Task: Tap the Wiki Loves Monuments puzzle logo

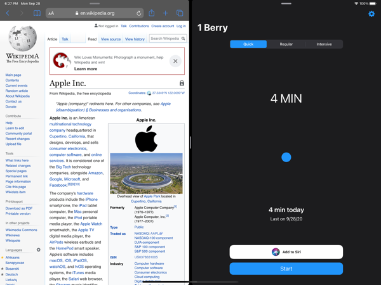Action: 62,60
